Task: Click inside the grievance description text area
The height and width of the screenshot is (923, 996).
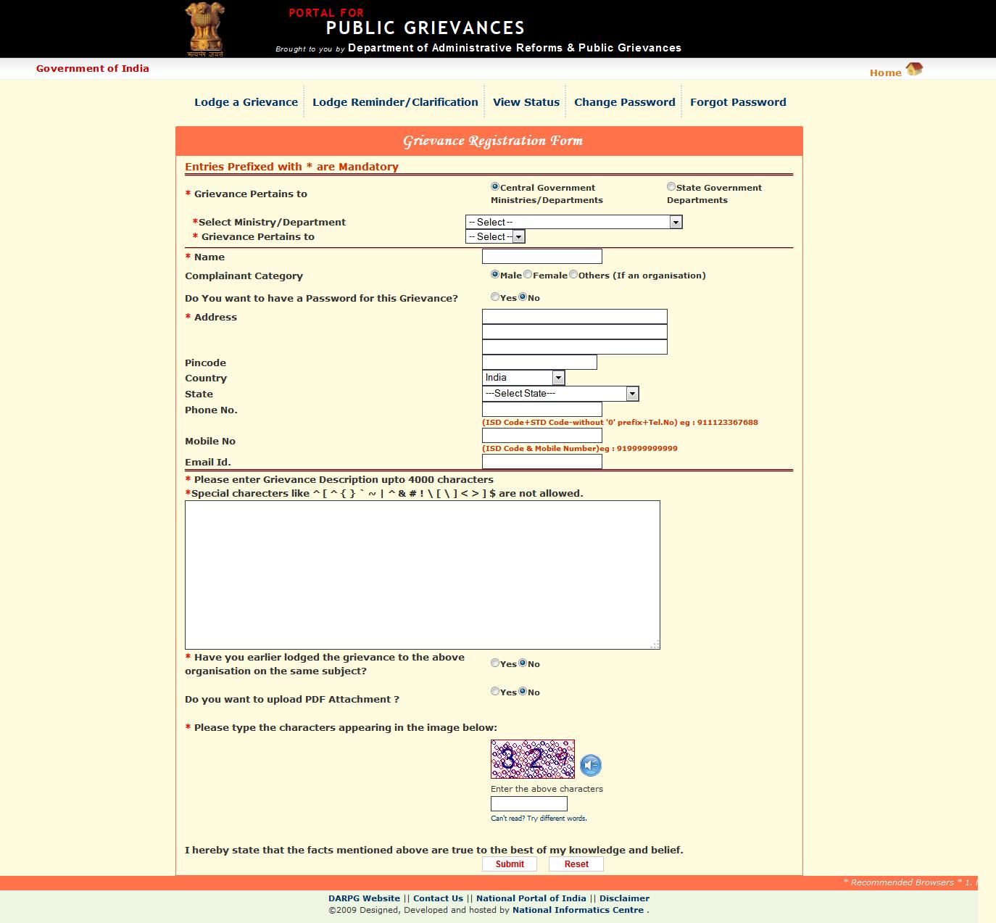Action: coord(422,574)
